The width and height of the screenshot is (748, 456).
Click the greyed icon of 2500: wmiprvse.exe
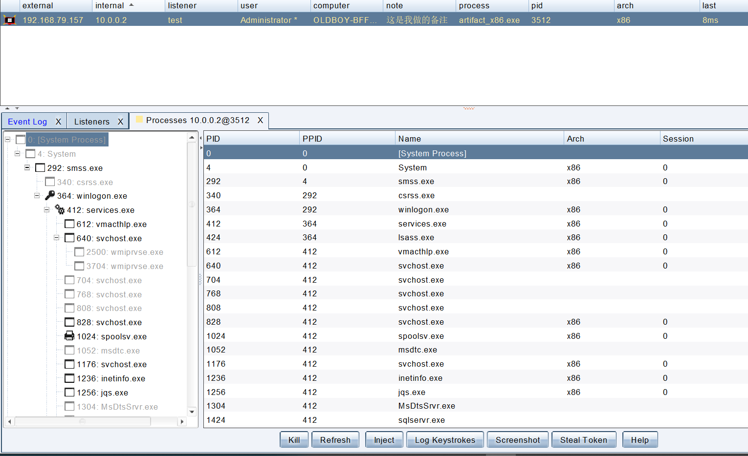pyautogui.click(x=79, y=251)
